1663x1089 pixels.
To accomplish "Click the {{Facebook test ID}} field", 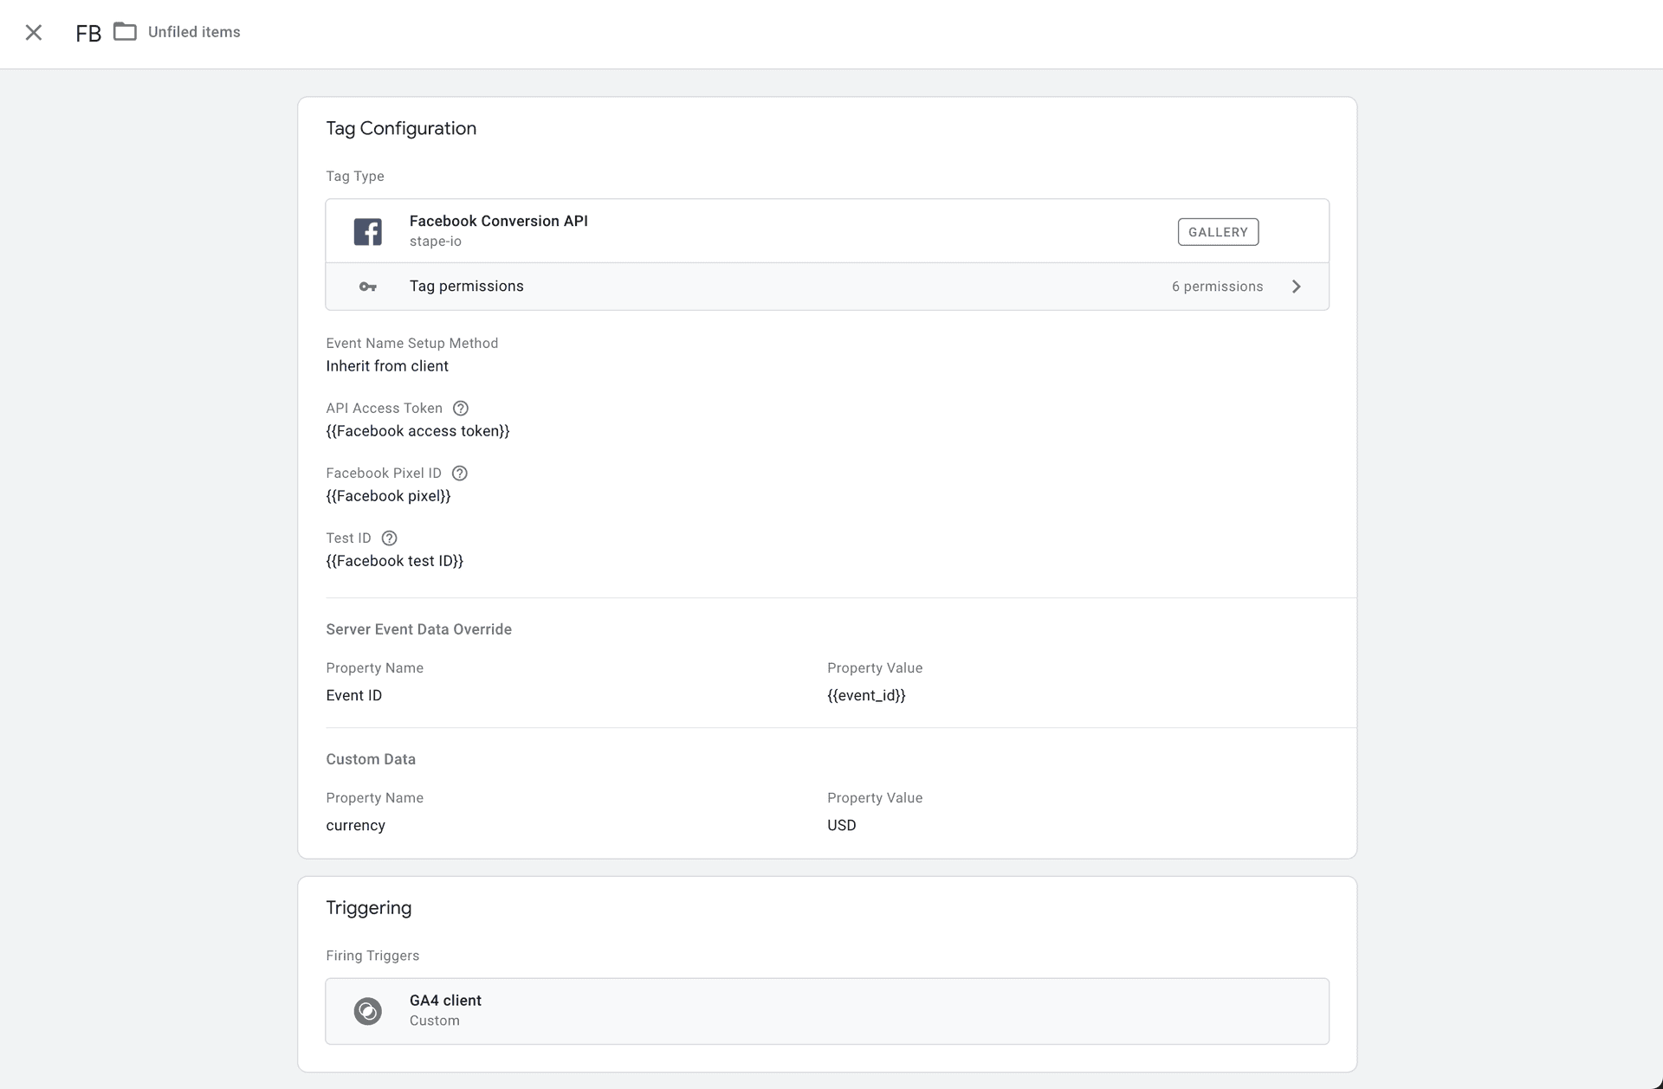I will (x=394, y=560).
